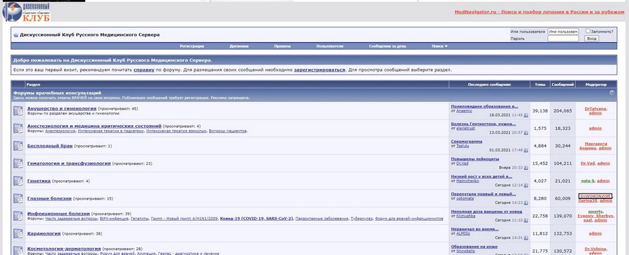Go to last post arrow for Спермограмма
Screen dimensions: 629x255
[x=526, y=150]
